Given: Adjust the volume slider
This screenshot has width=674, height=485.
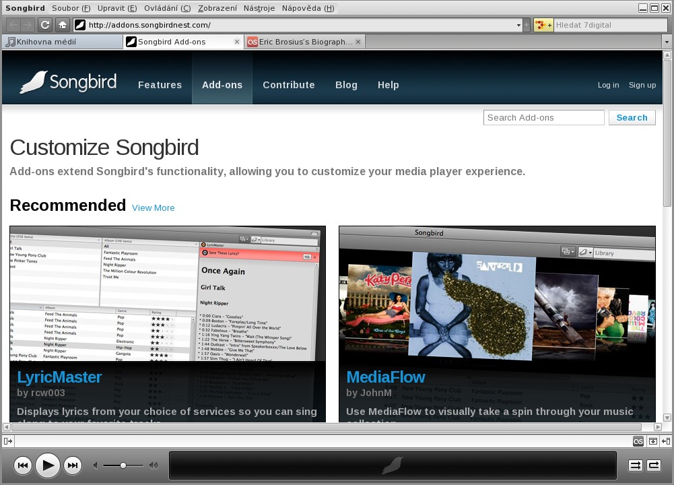Looking at the screenshot, I should [x=123, y=465].
